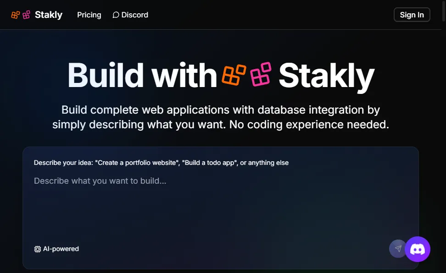Click the large Stakly word in the heading
The height and width of the screenshot is (273, 446).
click(x=326, y=75)
